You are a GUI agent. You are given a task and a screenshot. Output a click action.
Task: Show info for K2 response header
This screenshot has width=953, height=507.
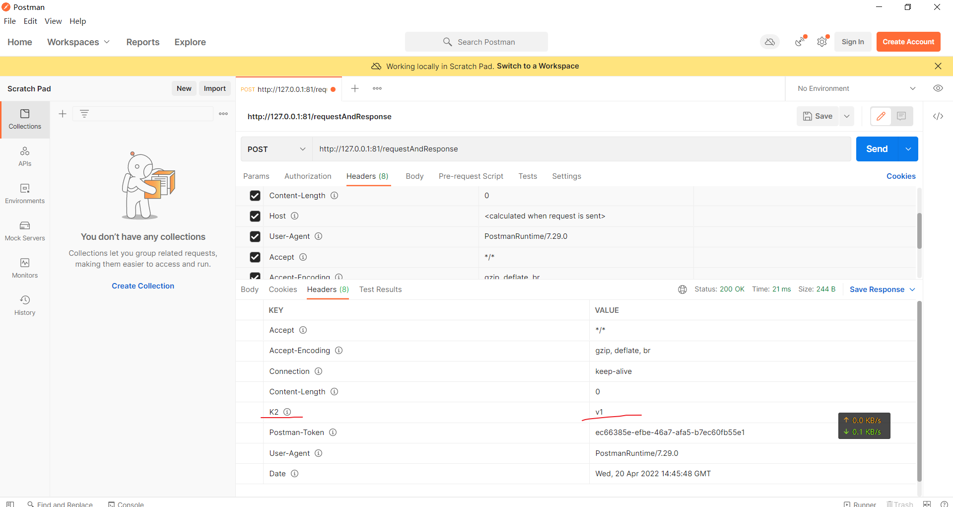click(287, 412)
